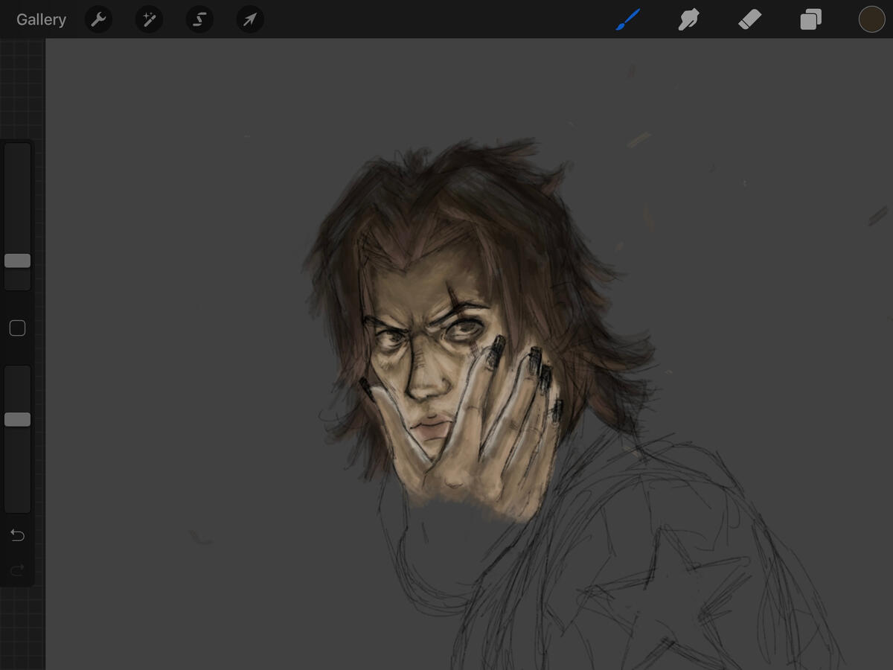This screenshot has width=893, height=670.
Task: Tap the Redo arrow in sidebar
Action: 17,570
